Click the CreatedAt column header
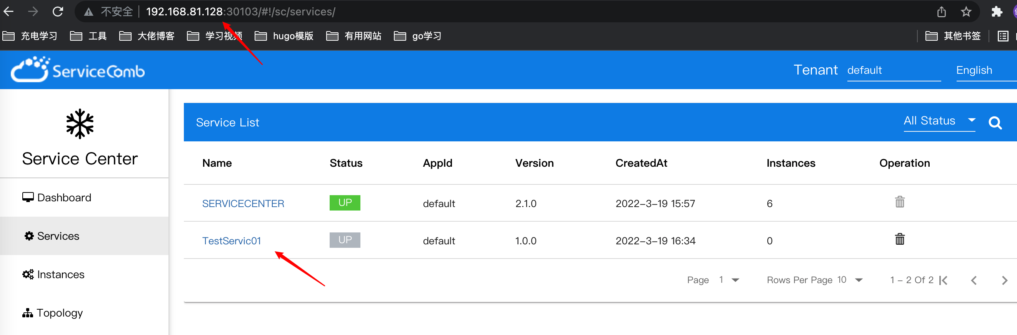 [x=641, y=163]
